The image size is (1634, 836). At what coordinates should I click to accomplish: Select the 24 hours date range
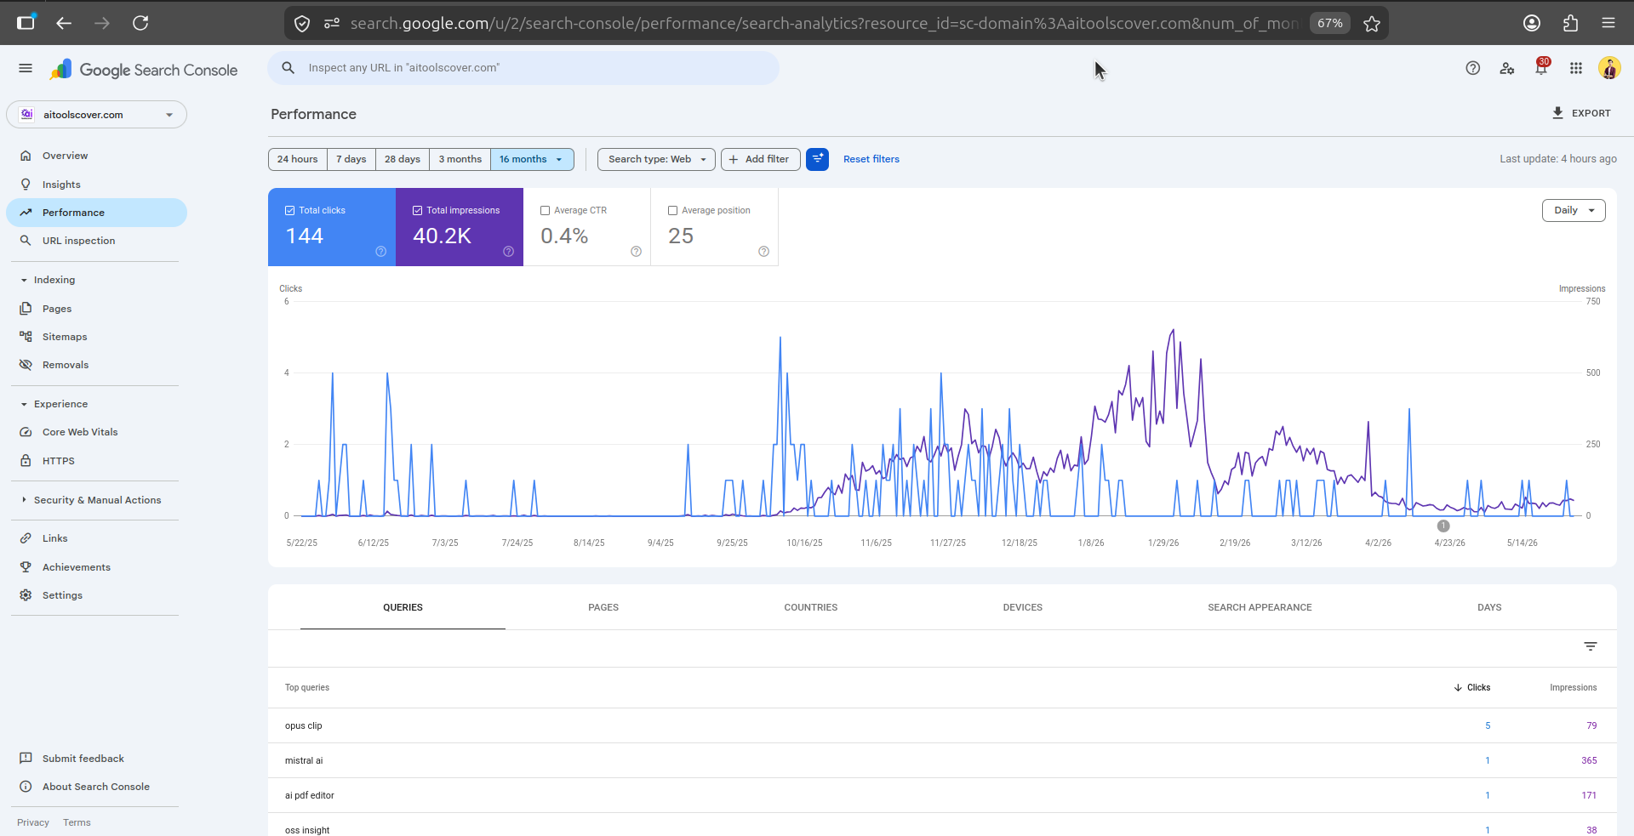[x=298, y=159]
